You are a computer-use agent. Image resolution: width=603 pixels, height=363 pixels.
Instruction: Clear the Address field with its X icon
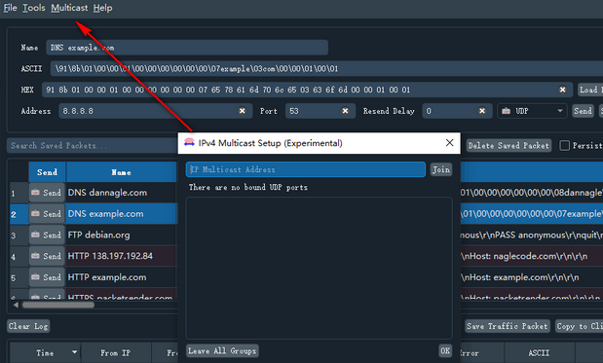243,111
